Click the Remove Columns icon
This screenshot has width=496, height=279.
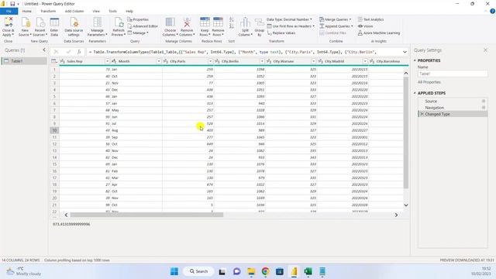[187, 22]
